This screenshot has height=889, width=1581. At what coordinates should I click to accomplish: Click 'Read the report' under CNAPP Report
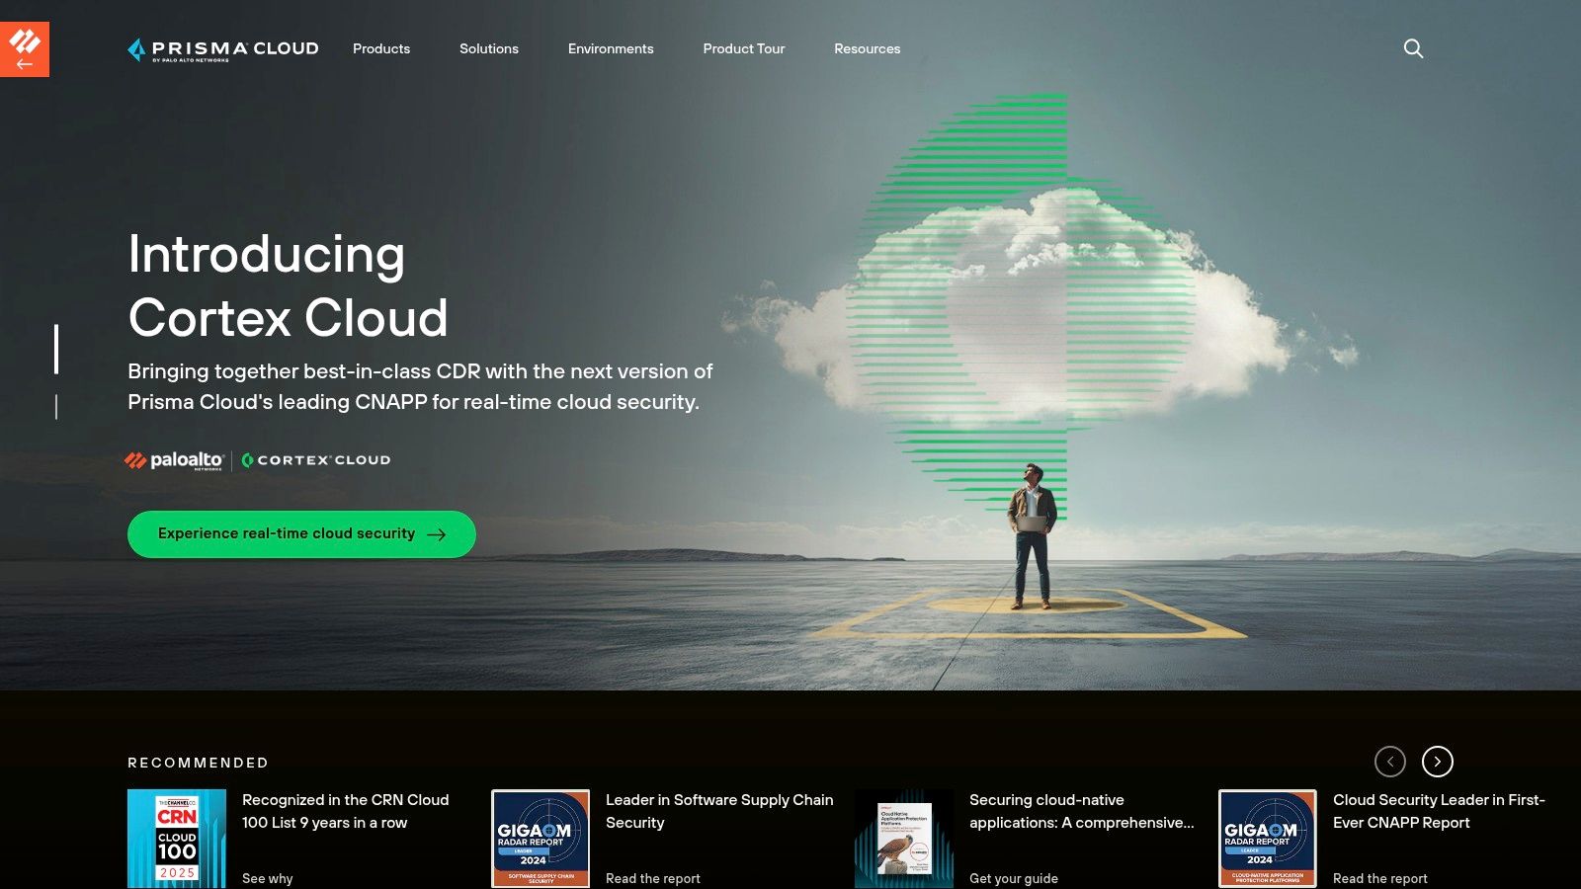(1380, 878)
